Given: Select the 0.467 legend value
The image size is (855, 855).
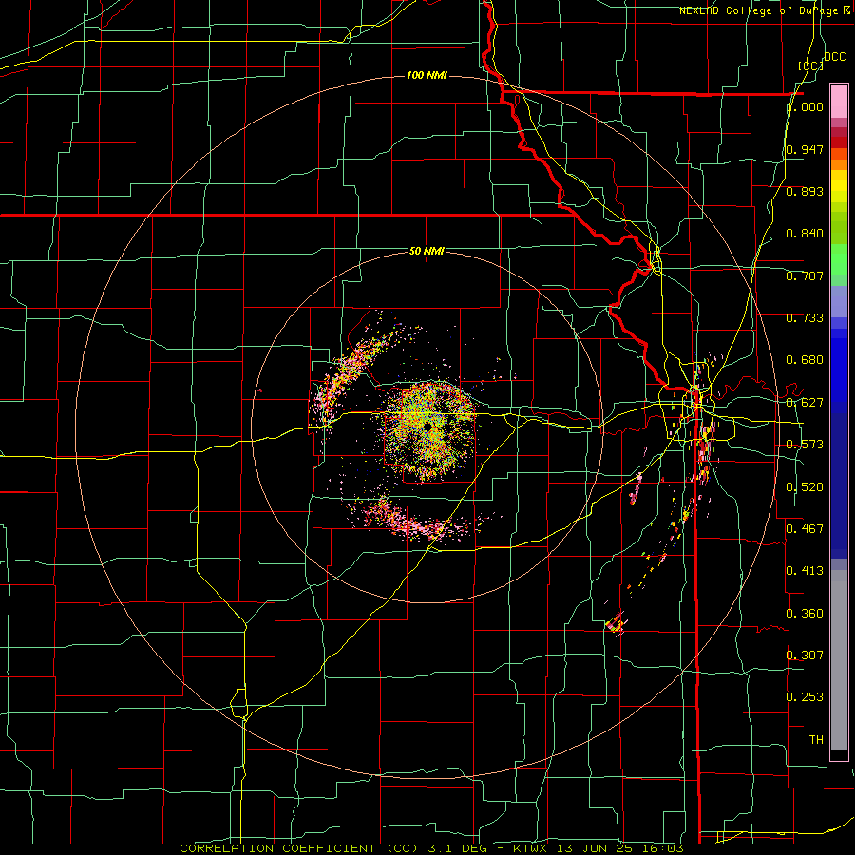Looking at the screenshot, I should [805, 528].
